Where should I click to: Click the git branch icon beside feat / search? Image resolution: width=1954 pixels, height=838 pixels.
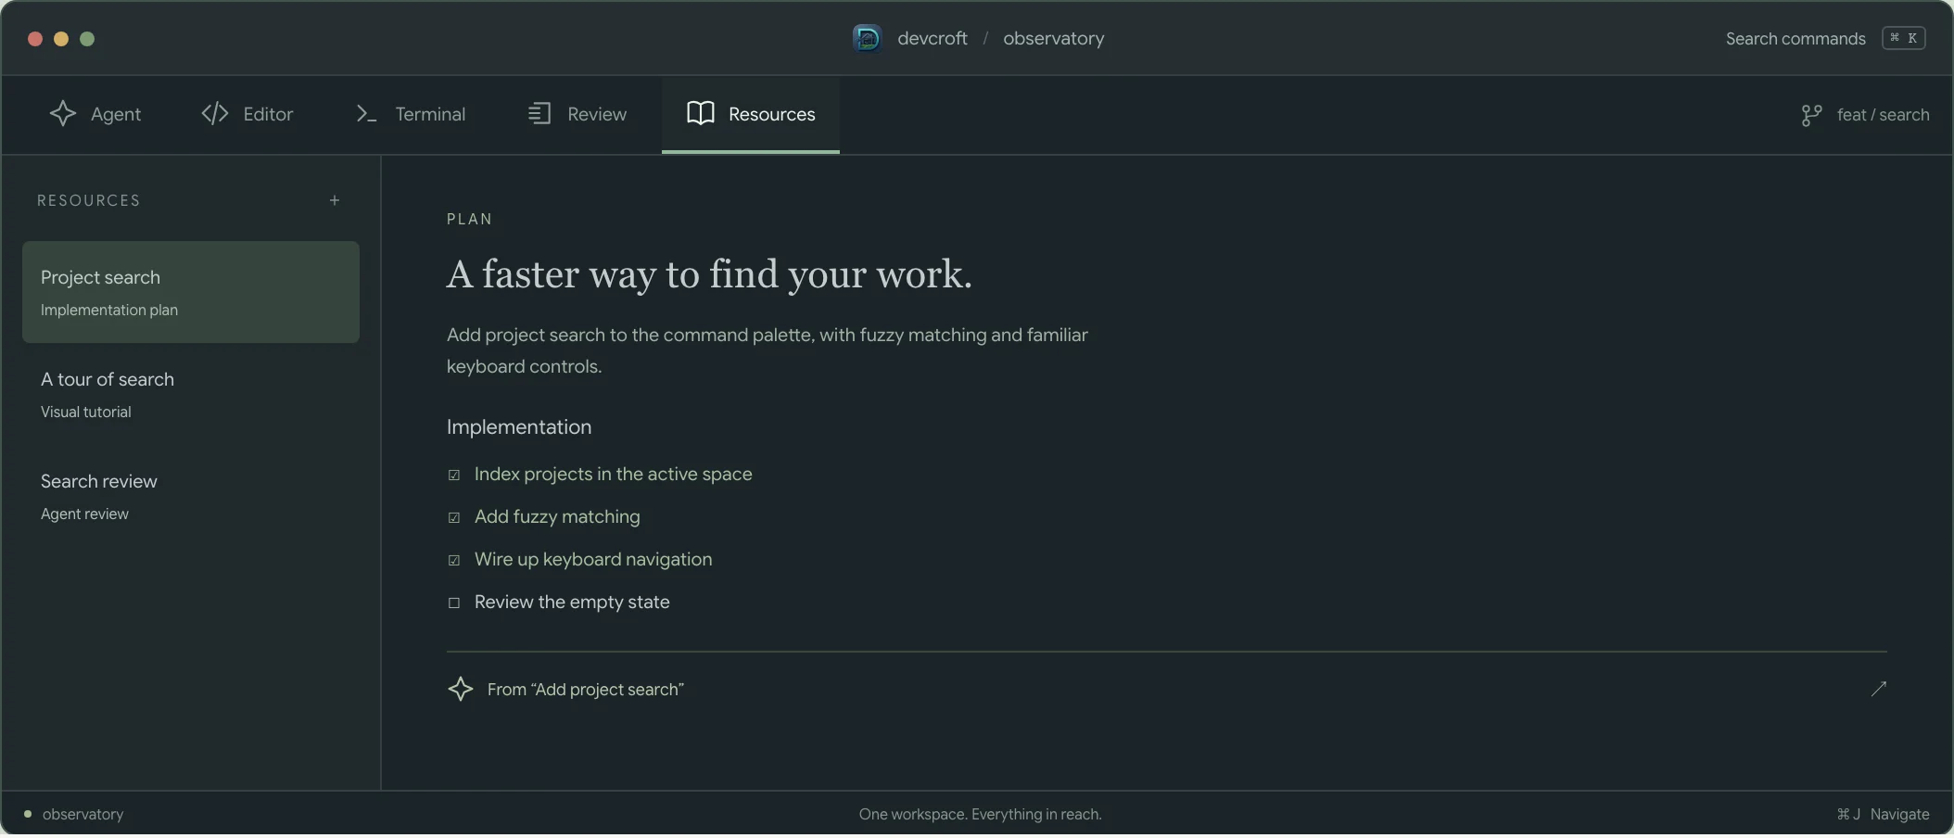[x=1811, y=115]
